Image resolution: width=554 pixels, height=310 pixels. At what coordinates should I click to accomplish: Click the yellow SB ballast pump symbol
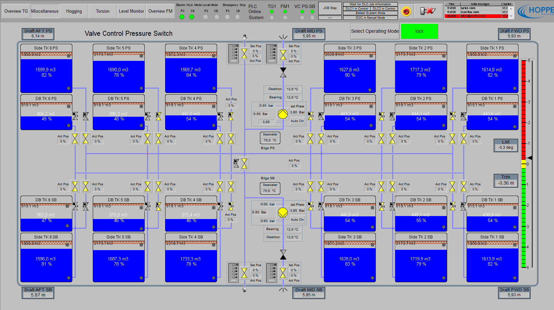(x=283, y=212)
